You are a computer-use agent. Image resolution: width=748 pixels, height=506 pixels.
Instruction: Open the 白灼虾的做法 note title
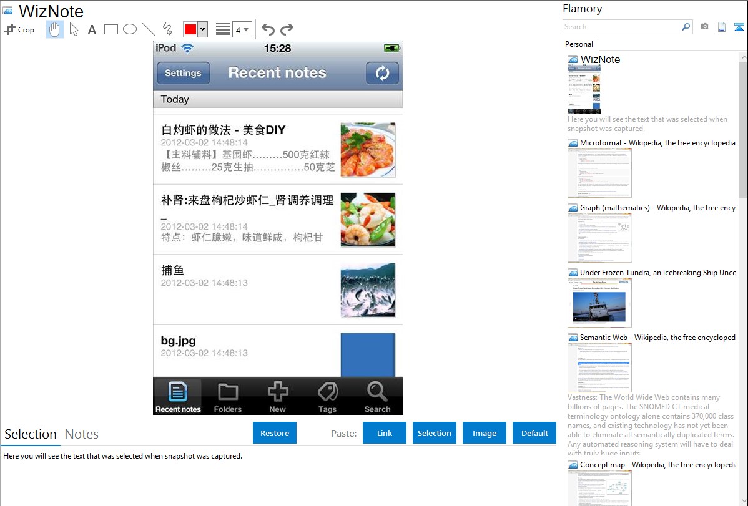tap(224, 130)
